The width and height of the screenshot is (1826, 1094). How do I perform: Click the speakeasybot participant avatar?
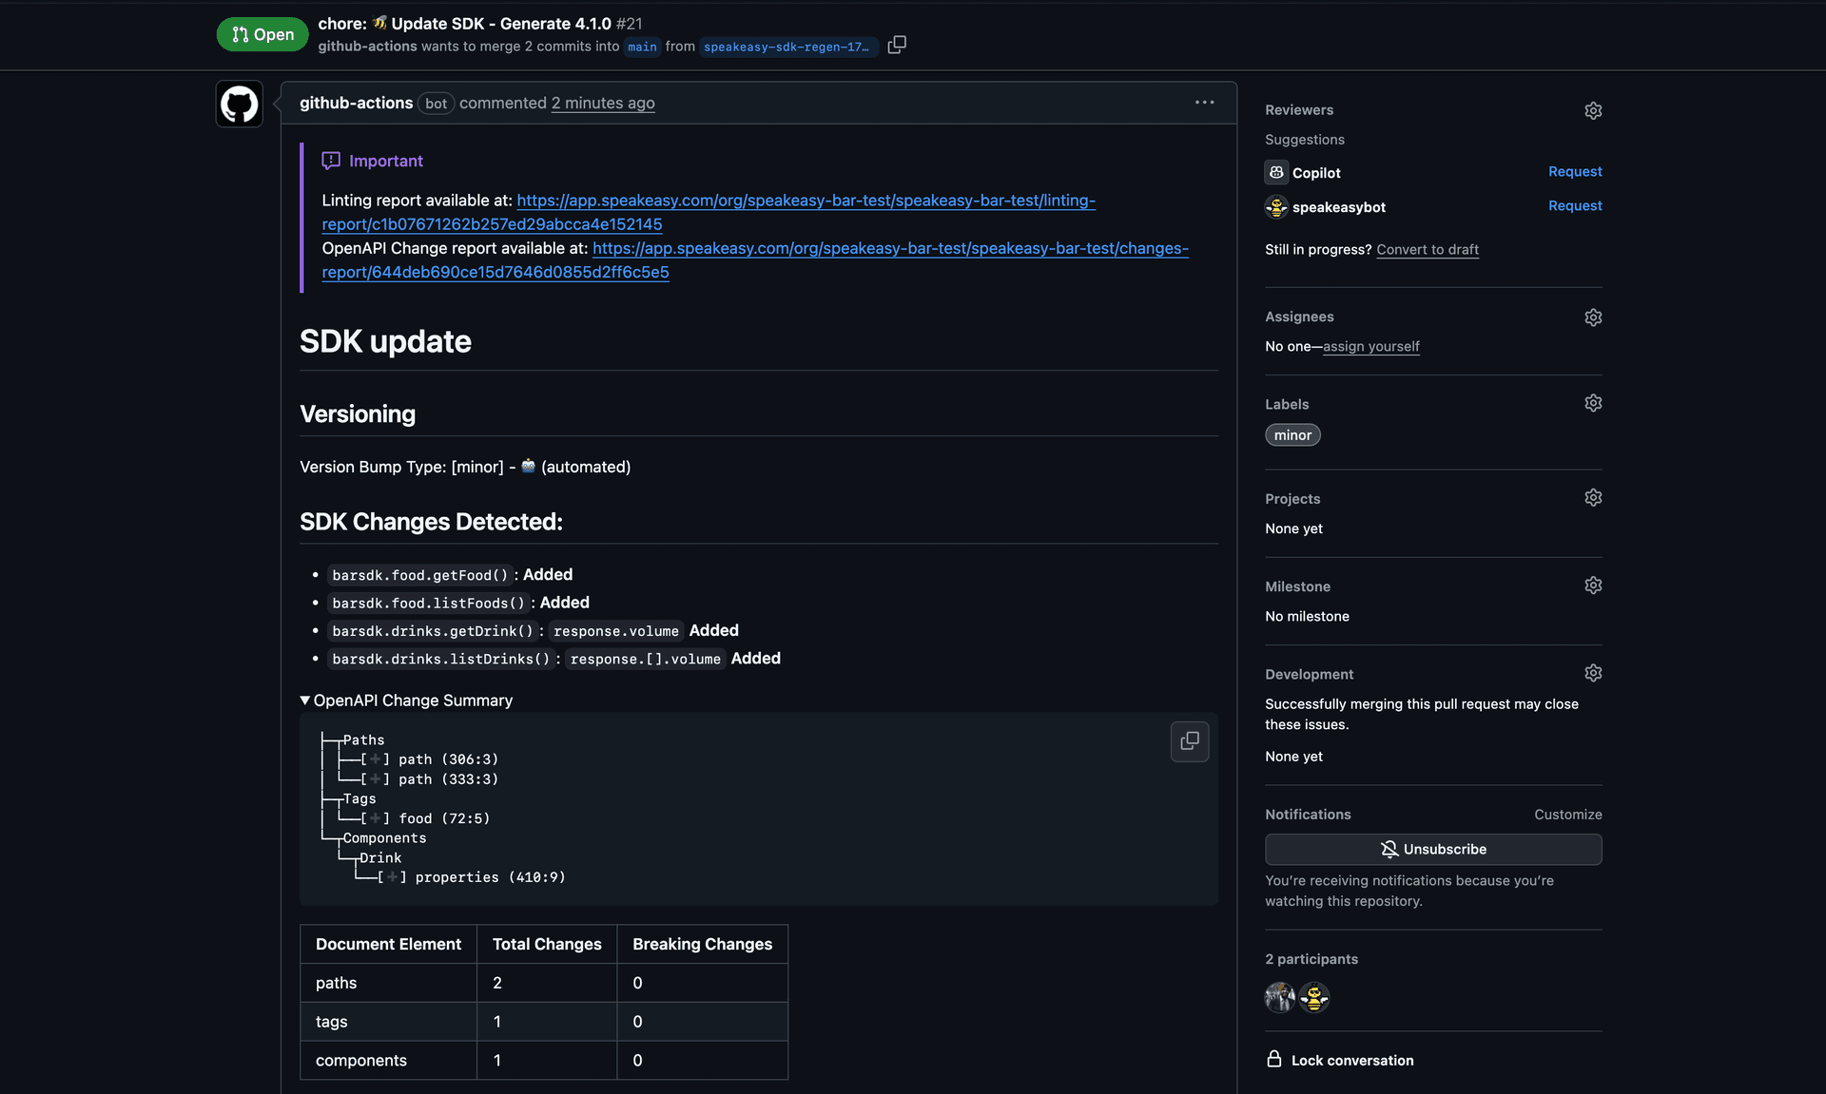[x=1314, y=997]
